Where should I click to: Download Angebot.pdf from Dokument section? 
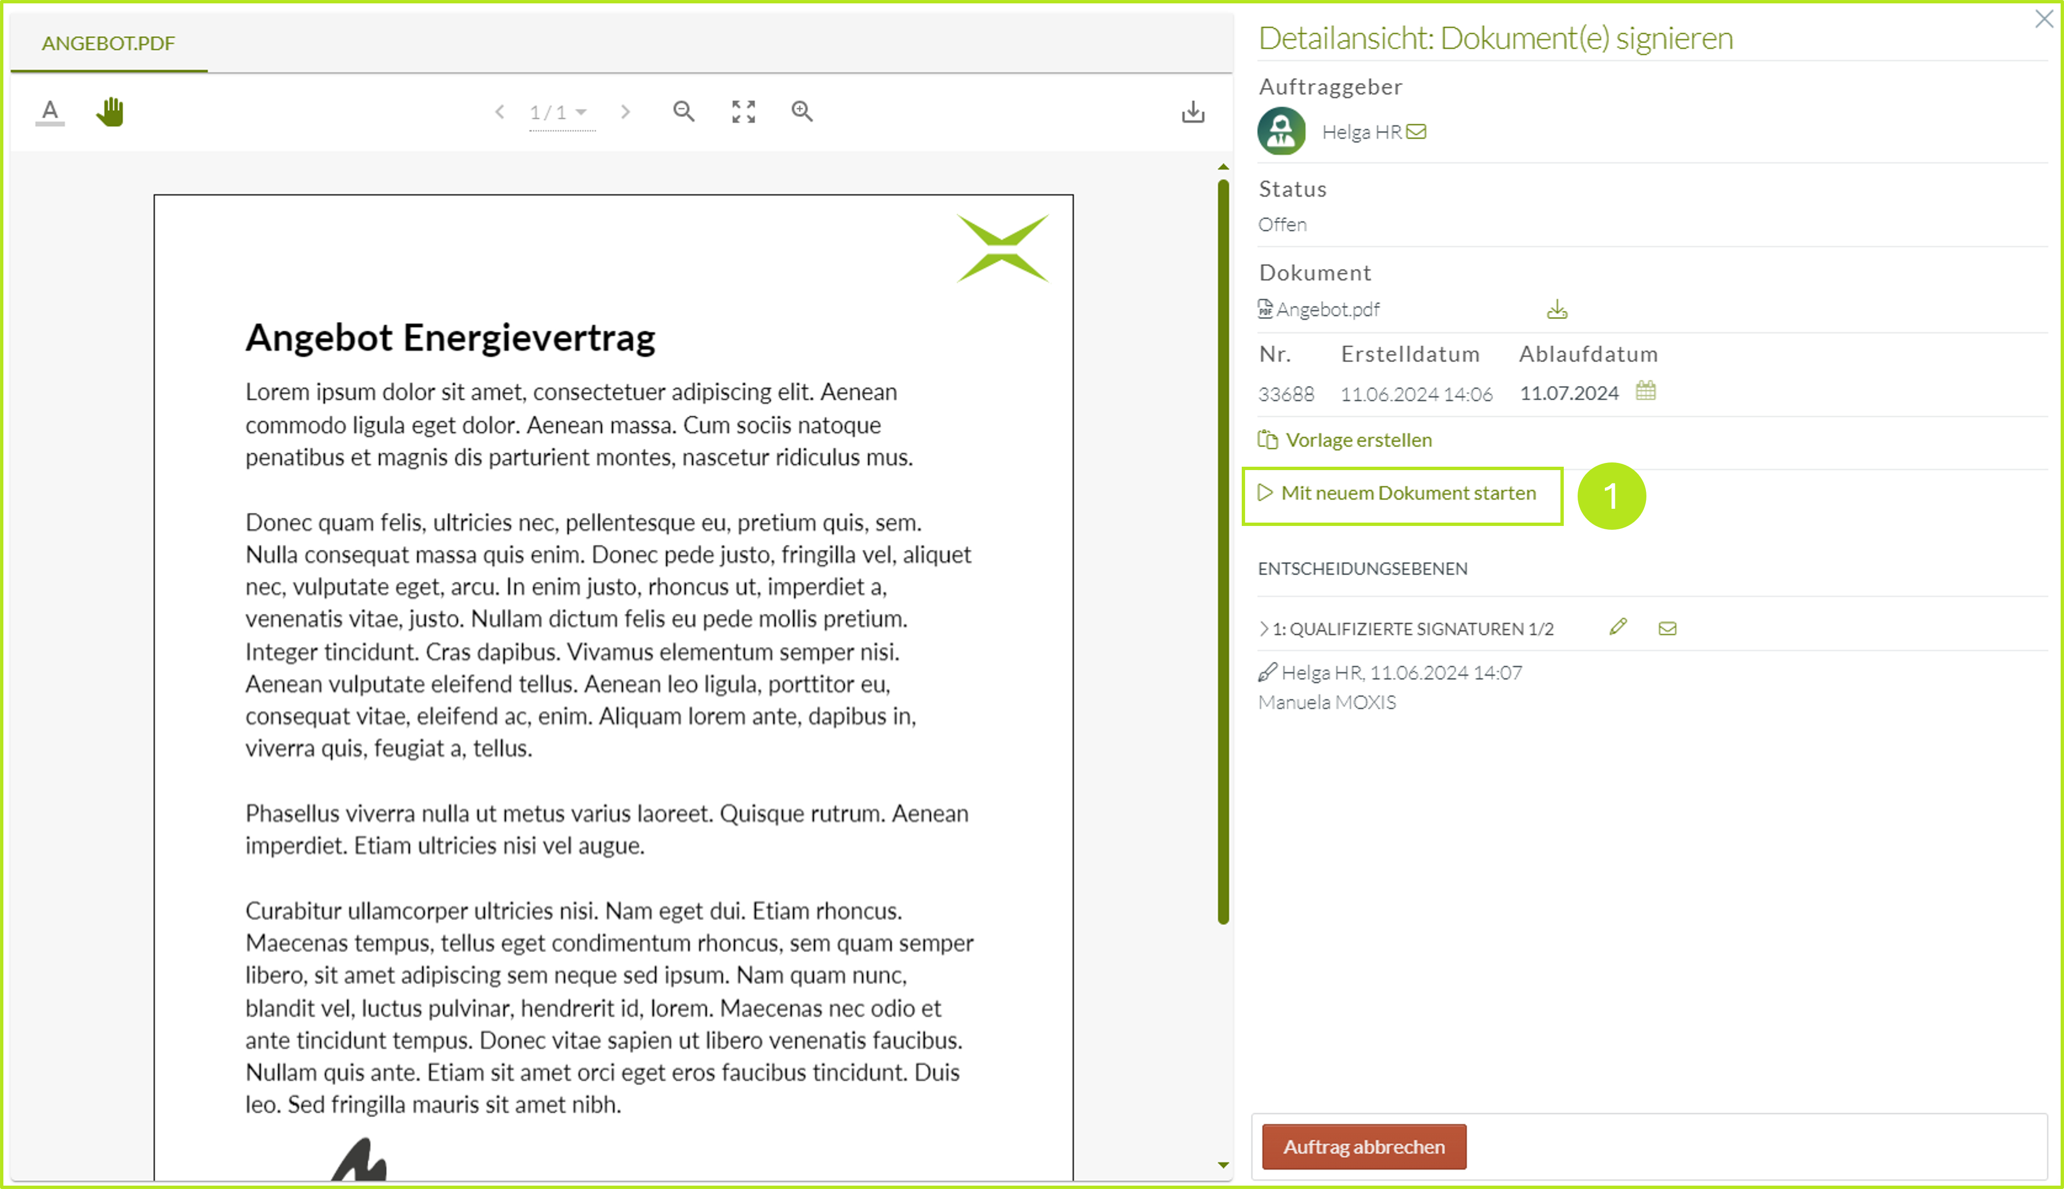1557,310
